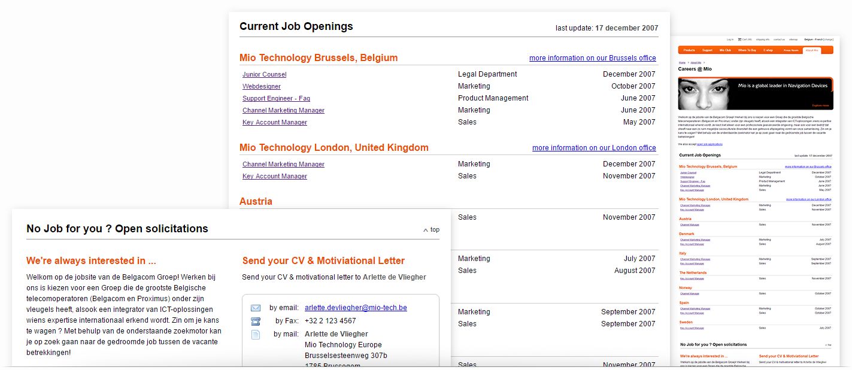Screen dimensions: 852x370
Task: Click Where To Buy in the orange navigation
Action: click(x=747, y=50)
